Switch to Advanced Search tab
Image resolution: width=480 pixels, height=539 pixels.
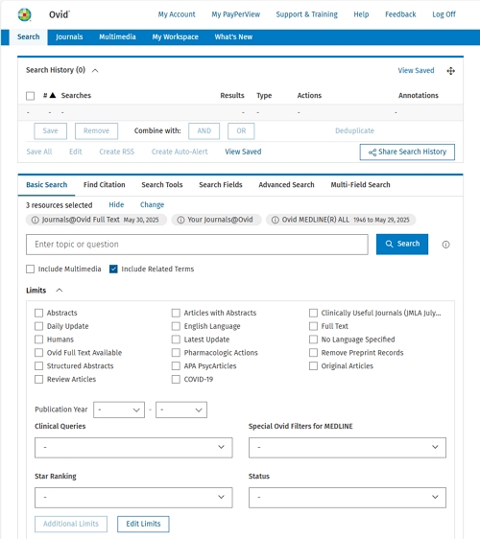click(286, 185)
